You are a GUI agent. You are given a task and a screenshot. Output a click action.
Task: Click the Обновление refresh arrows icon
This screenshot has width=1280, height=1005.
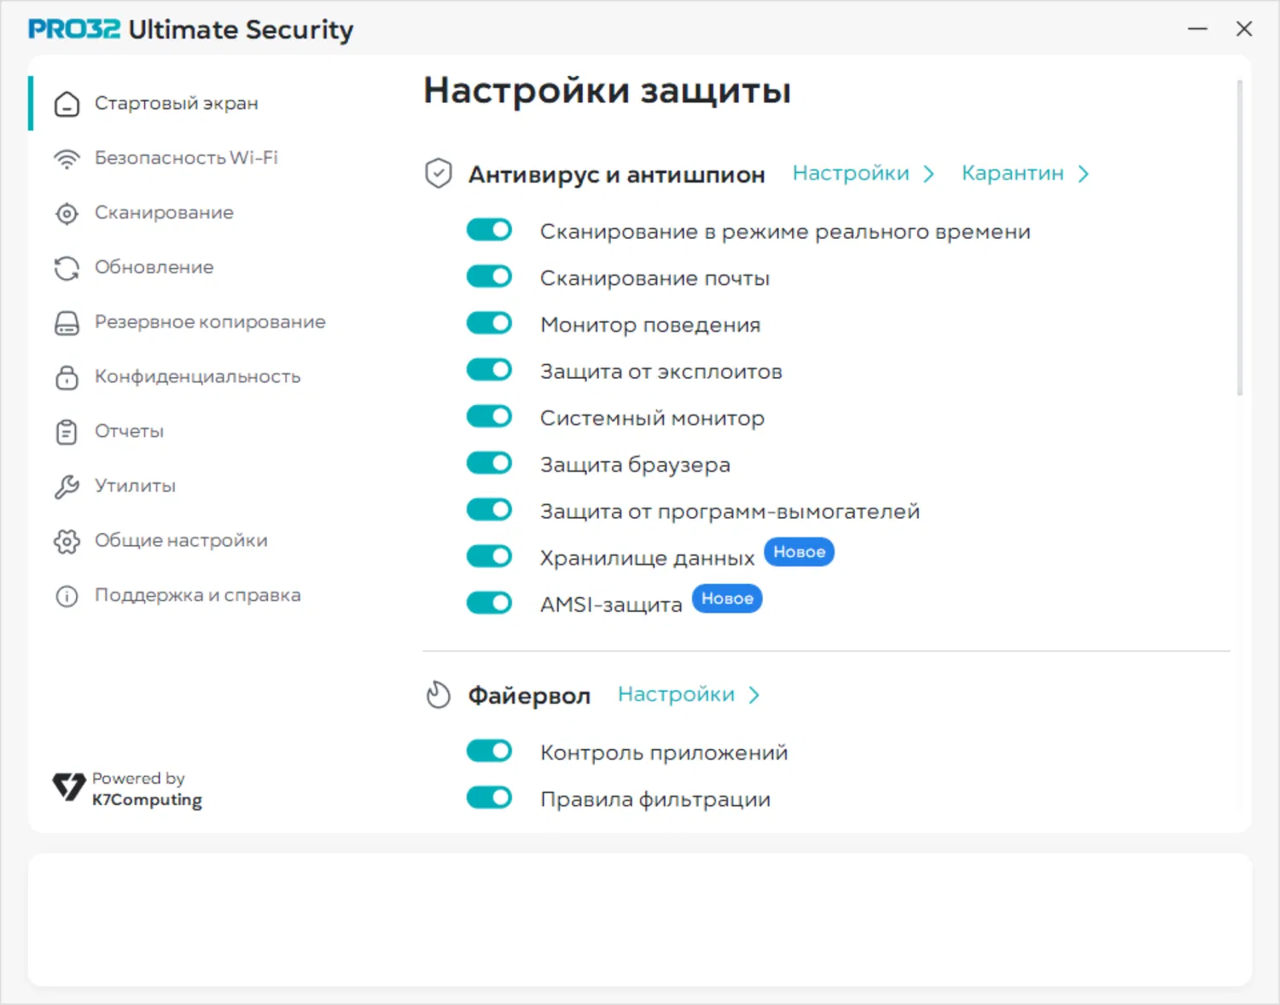tap(67, 268)
